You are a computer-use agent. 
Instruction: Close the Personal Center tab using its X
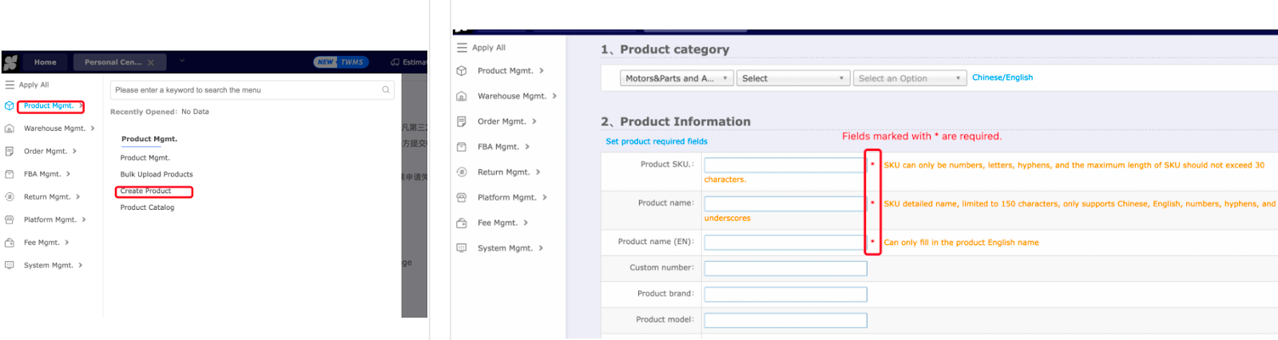tap(151, 62)
